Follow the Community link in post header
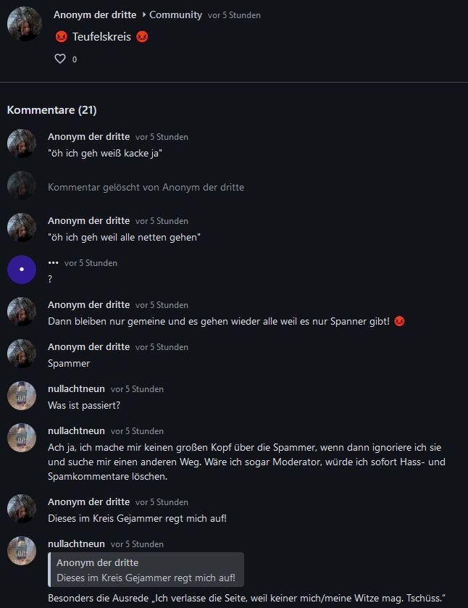This screenshot has height=608, width=468. [x=175, y=14]
